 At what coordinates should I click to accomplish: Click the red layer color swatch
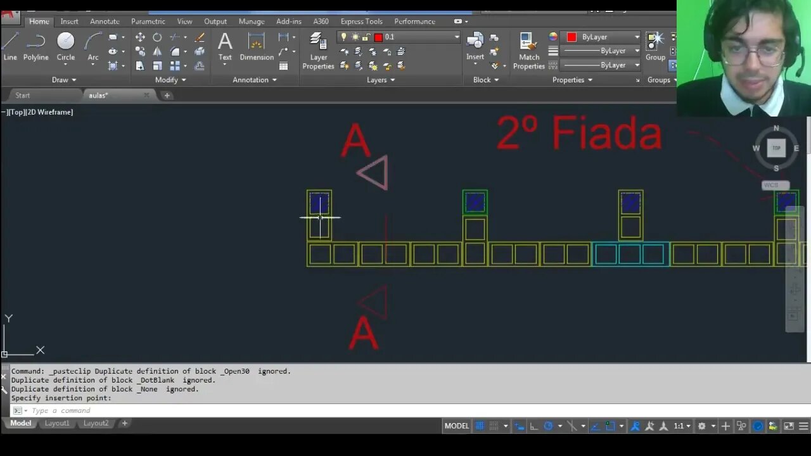click(x=379, y=37)
